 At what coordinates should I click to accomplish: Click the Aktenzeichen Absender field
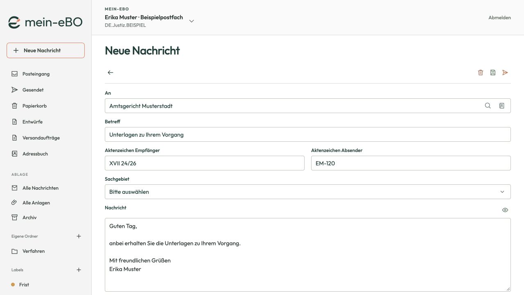411,163
